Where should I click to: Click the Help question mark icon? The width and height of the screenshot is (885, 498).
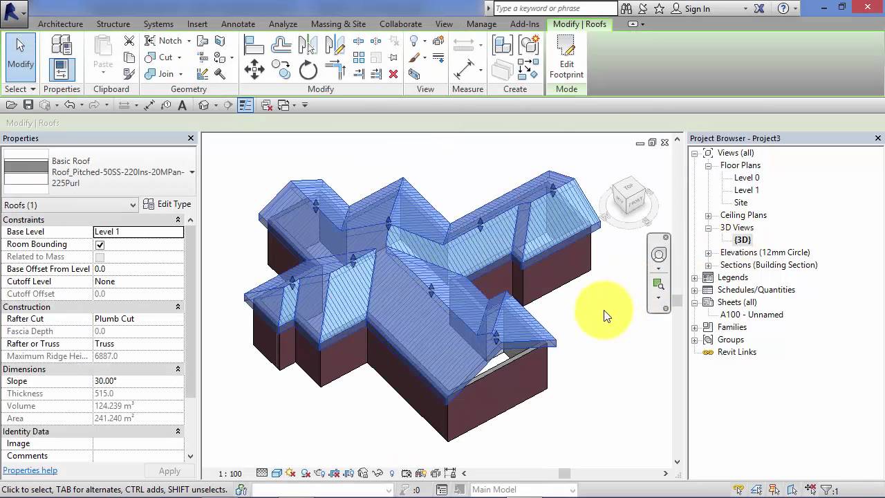[x=783, y=8]
